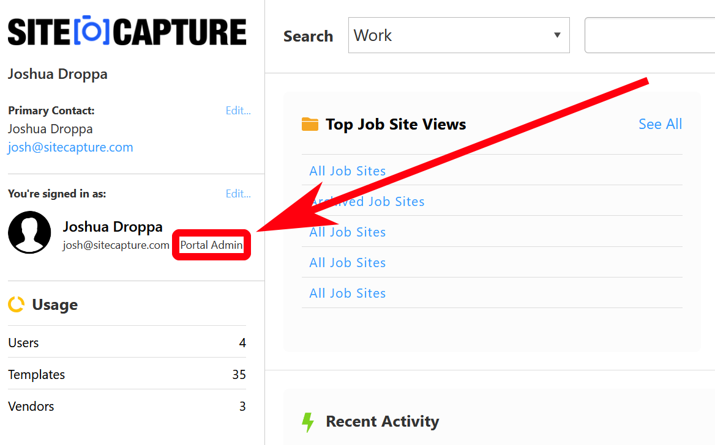Image resolution: width=715 pixels, height=445 pixels.
Task: Click the Joshua Droppa account name heading
Action: point(58,74)
